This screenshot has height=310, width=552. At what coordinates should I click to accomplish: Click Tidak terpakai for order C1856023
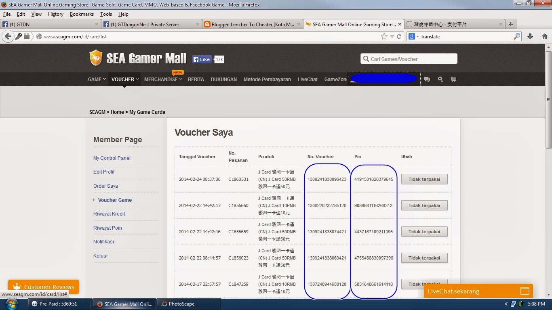point(424,258)
